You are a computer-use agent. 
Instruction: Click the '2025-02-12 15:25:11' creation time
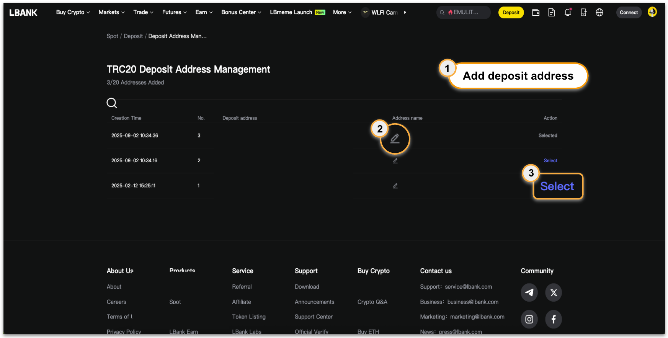(134, 186)
